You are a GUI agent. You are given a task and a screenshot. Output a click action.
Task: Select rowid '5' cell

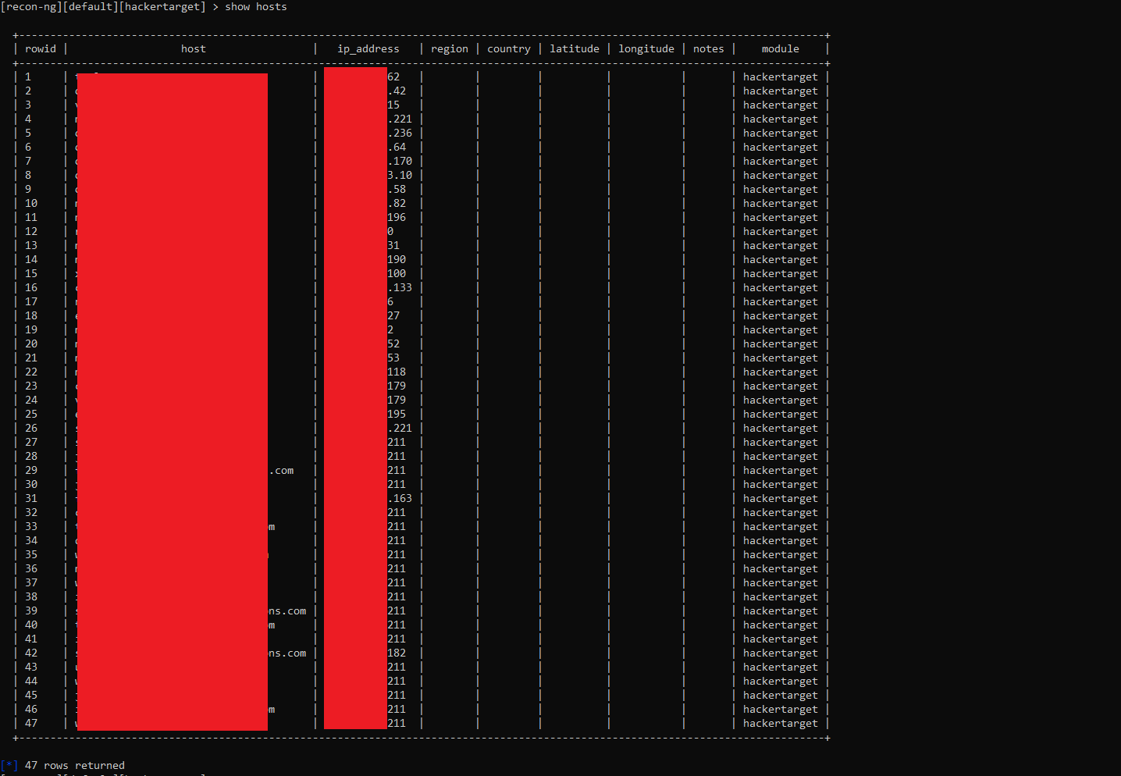pyautogui.click(x=28, y=133)
